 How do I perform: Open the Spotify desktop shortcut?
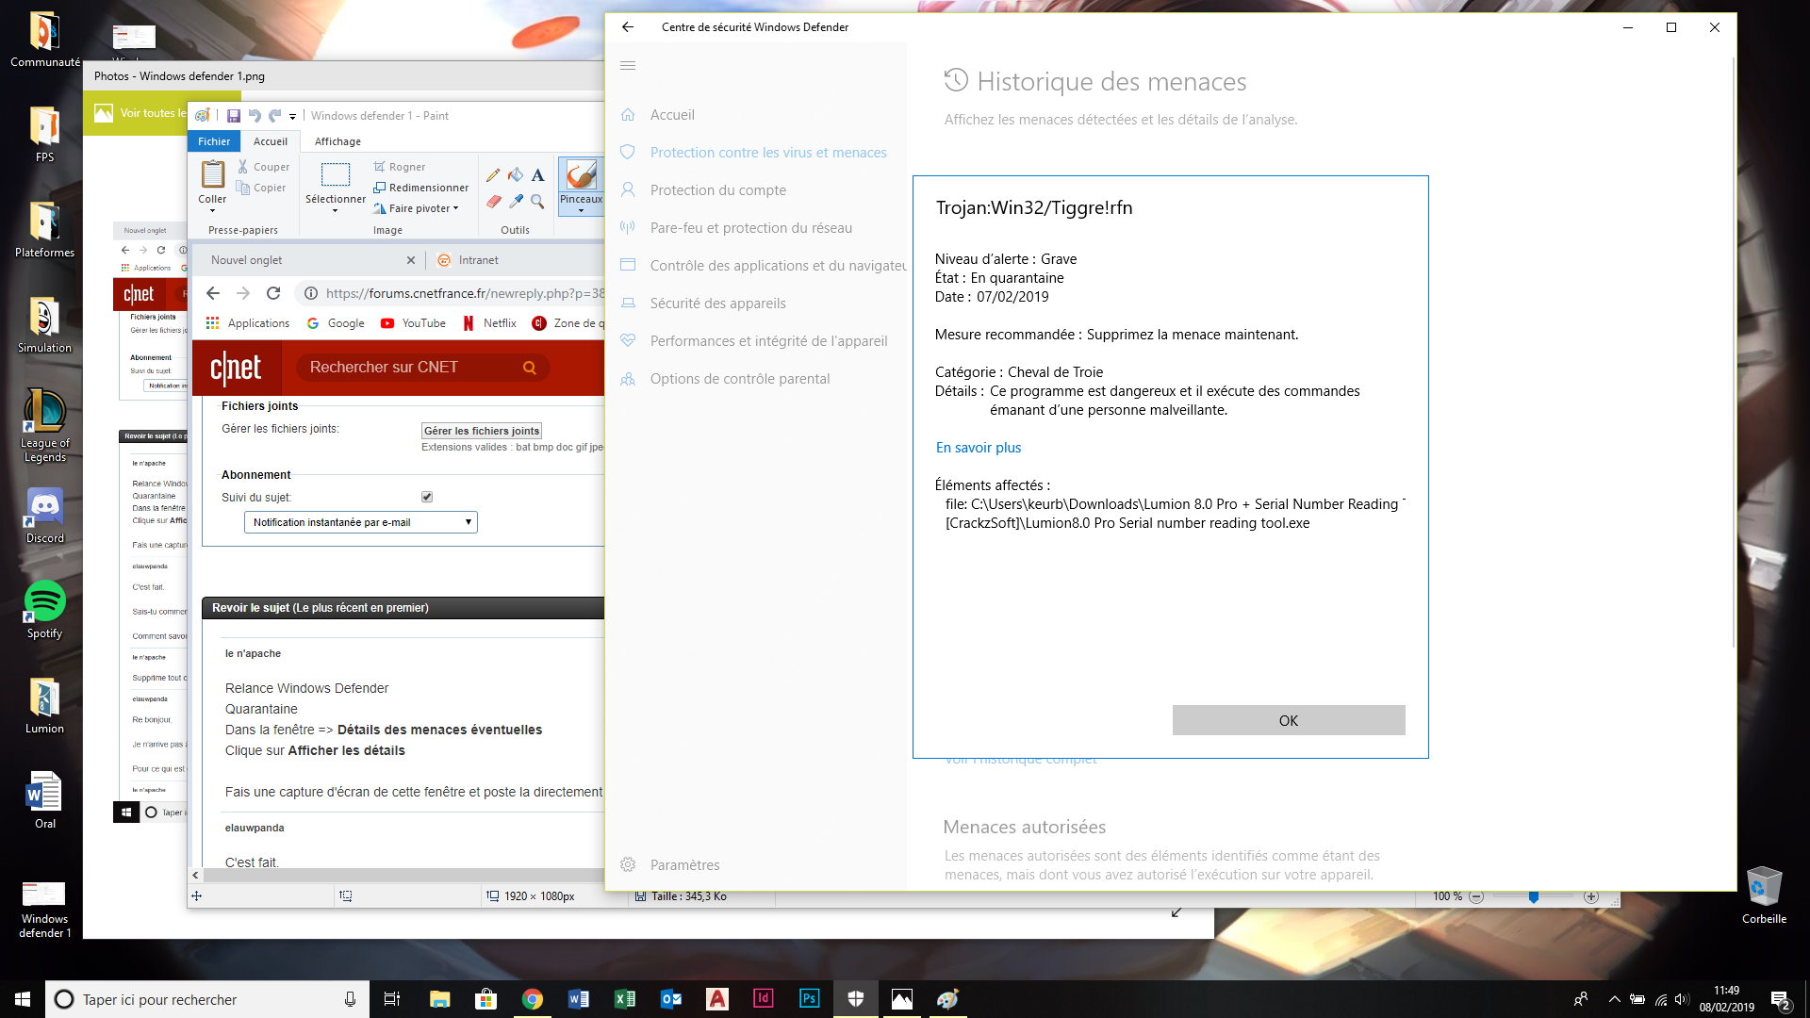44,611
